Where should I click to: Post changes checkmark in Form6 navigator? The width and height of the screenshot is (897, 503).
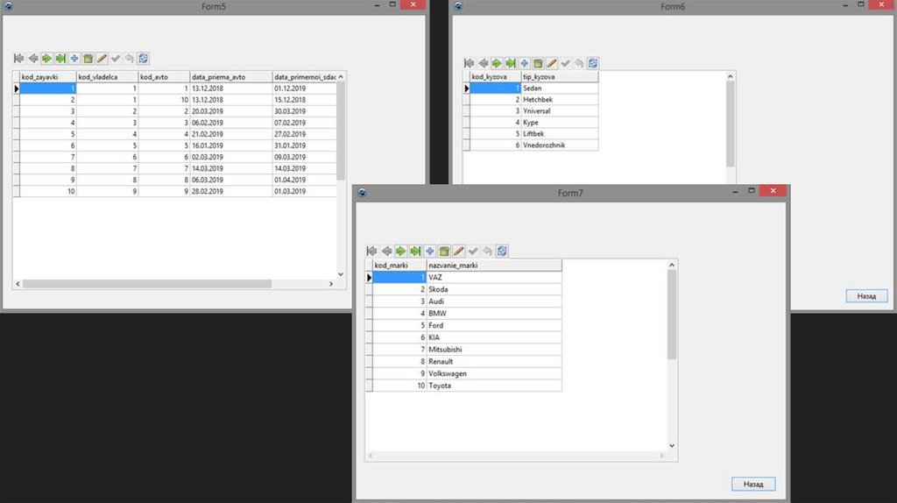(565, 63)
